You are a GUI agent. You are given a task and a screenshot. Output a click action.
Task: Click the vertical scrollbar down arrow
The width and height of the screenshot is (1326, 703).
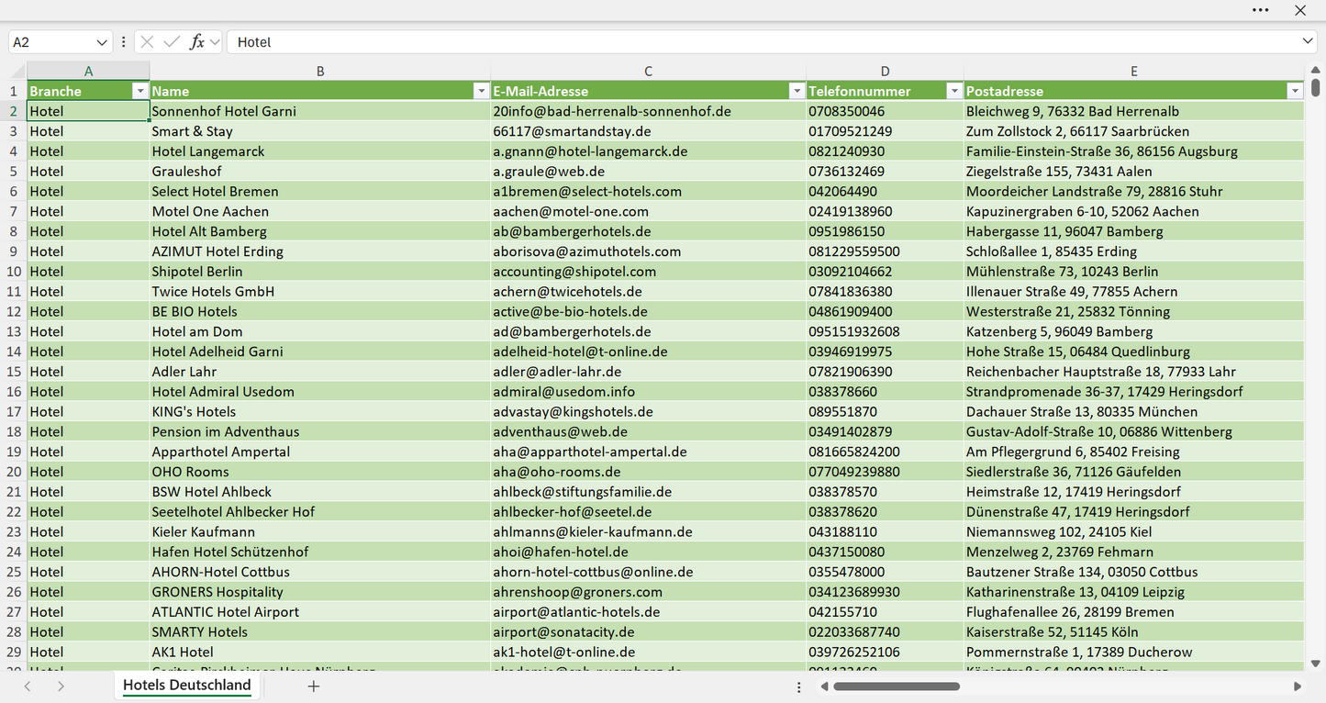1316,664
